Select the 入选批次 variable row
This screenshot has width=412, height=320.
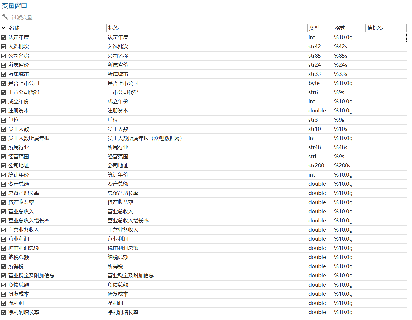[19, 47]
